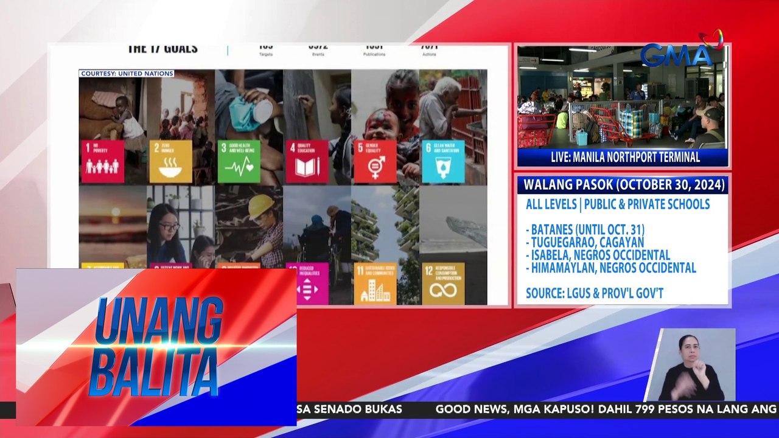Viewport: 779px width, 438px height.
Task: Open the Publications statistic link
Action: pos(374,55)
